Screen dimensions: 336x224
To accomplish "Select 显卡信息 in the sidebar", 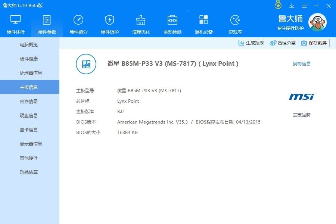I will (x=29, y=130).
